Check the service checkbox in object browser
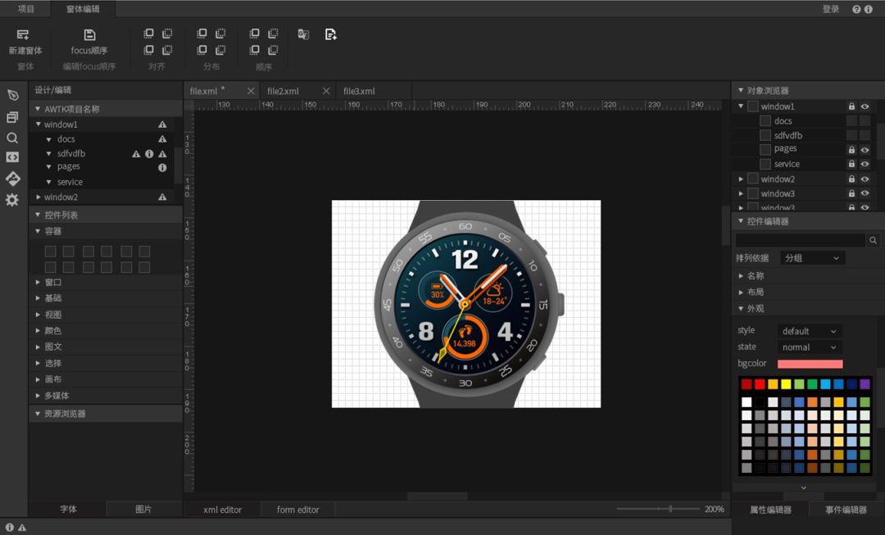 pos(765,164)
